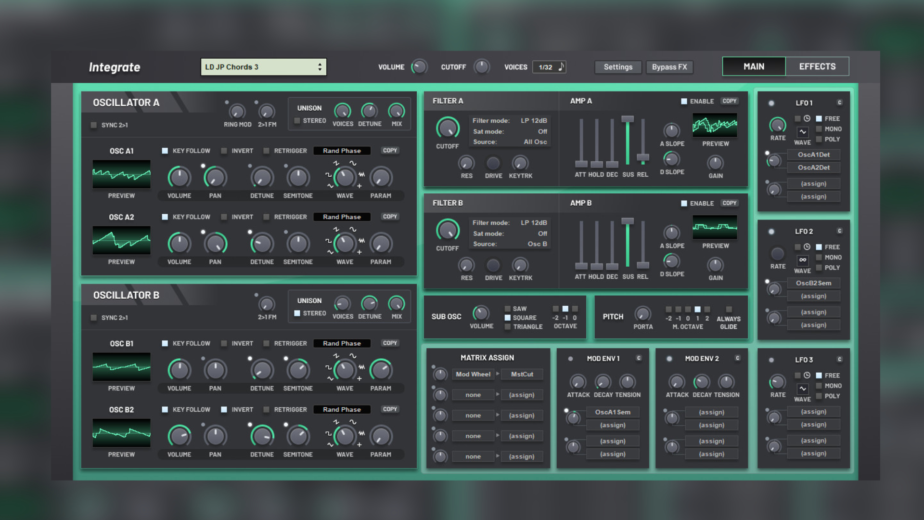Click the OSC A1 waveform preview
Image resolution: width=924 pixels, height=520 pixels.
[x=121, y=174]
